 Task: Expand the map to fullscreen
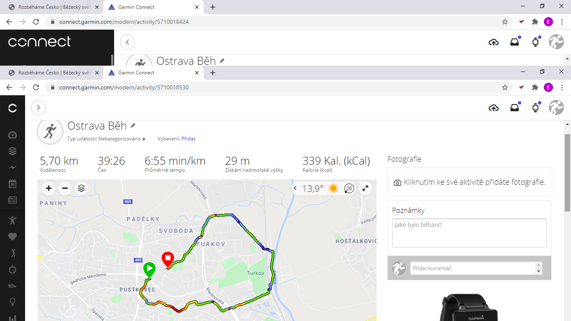[x=366, y=189]
